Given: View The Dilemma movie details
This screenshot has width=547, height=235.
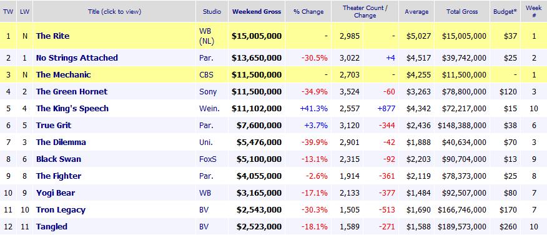Looking at the screenshot, I should tap(61, 142).
